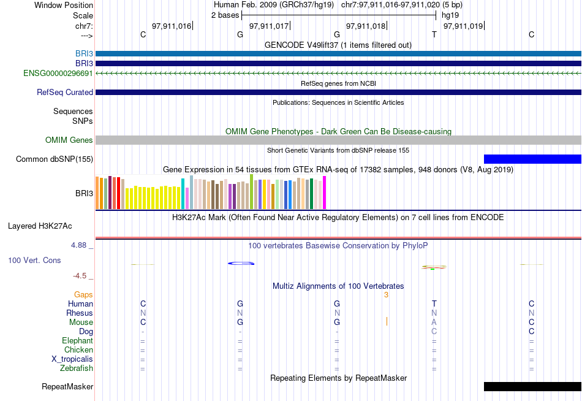This screenshot has width=582, height=401.
Task: Select the Chicken species row label
Action: pos(78,349)
